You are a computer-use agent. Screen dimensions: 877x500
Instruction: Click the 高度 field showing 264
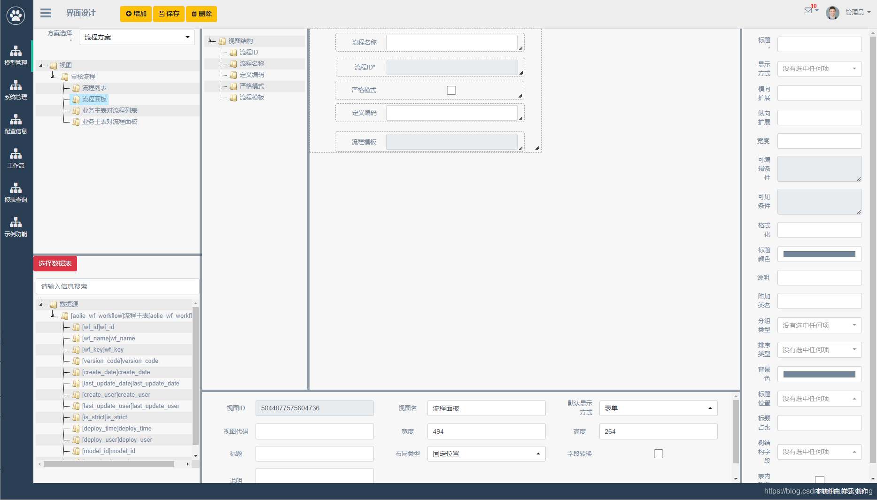[658, 431]
